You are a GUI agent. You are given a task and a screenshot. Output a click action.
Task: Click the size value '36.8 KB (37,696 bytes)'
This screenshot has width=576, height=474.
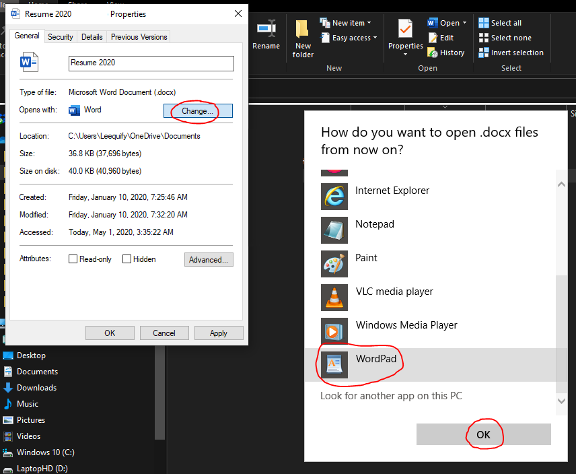105,154
